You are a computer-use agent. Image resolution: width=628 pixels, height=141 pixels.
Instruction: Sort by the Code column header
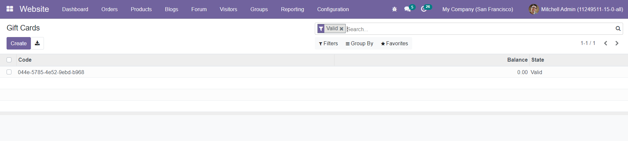(175, 60)
